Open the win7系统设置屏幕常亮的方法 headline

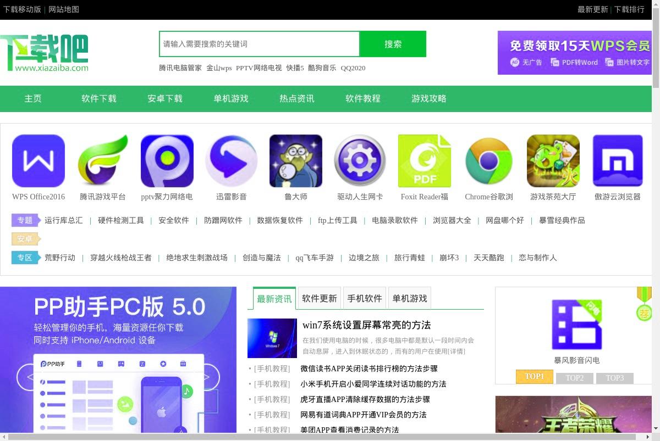pyautogui.click(x=367, y=325)
